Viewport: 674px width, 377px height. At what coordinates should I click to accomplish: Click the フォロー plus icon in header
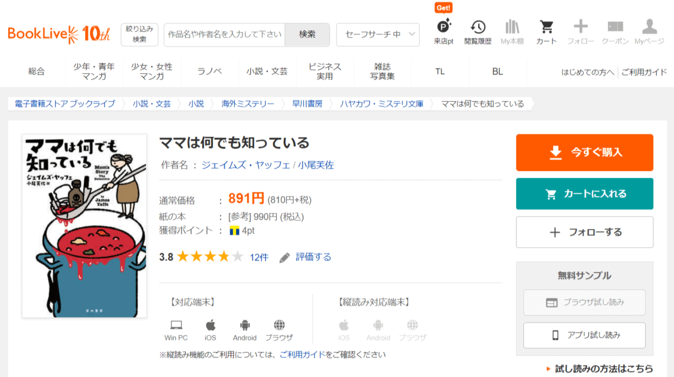coord(580,27)
